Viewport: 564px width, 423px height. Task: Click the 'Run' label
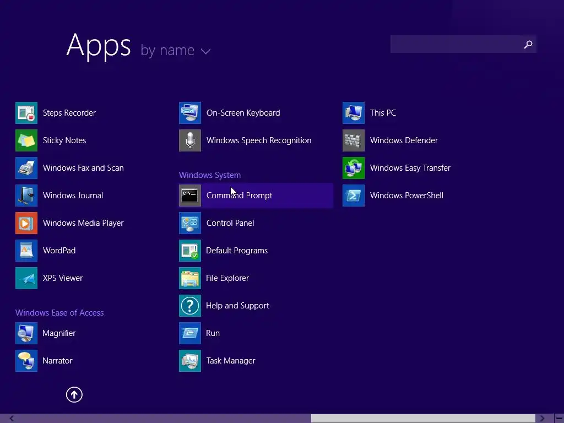pos(213,333)
